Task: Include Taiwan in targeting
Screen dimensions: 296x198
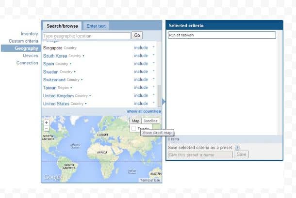Action: [141, 88]
